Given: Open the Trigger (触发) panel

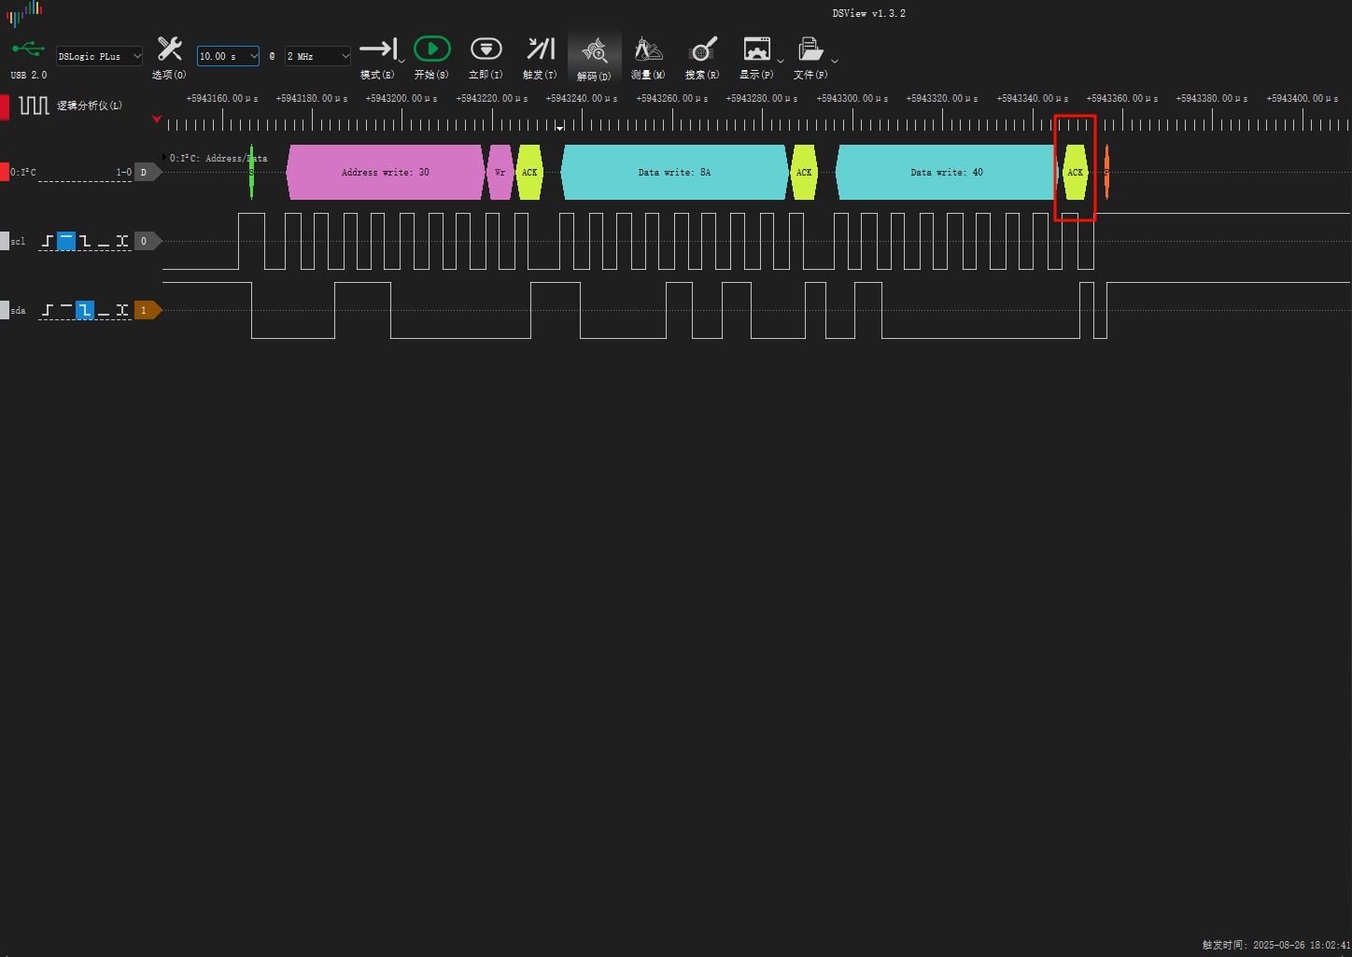Looking at the screenshot, I should pyautogui.click(x=540, y=49).
